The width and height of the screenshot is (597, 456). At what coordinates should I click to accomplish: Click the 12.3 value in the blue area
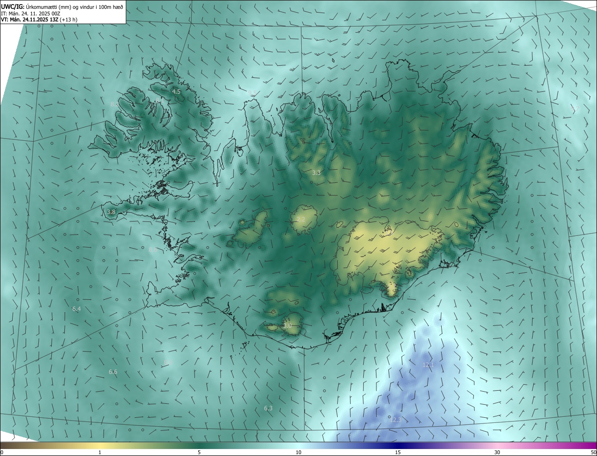click(395, 420)
